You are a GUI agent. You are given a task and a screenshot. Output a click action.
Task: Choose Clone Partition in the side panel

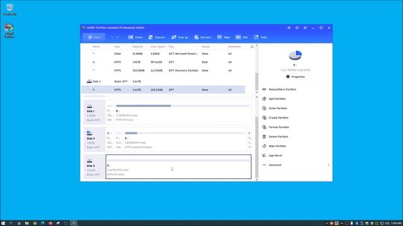tap(275, 109)
